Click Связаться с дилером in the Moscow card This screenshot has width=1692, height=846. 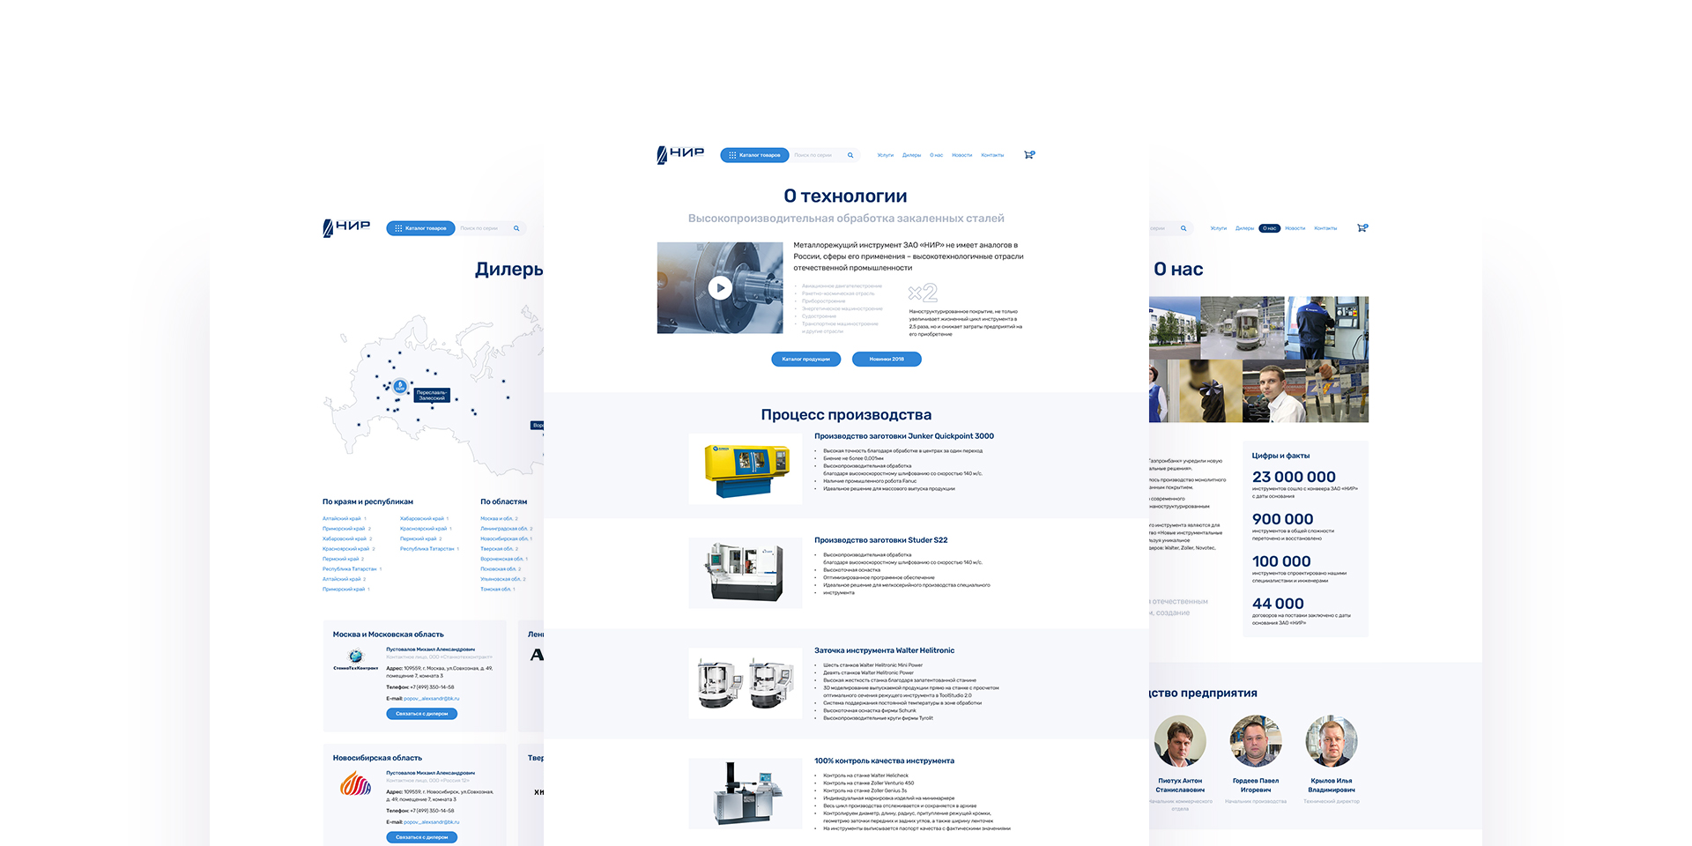click(x=421, y=714)
